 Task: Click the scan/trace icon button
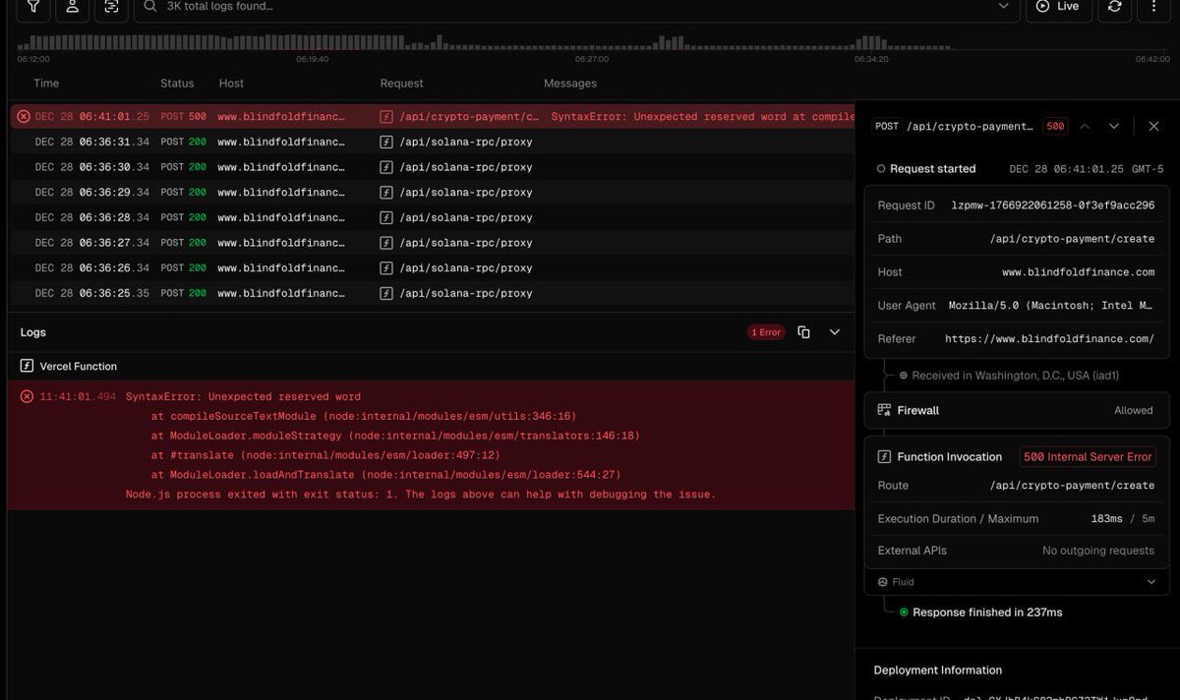coord(112,7)
